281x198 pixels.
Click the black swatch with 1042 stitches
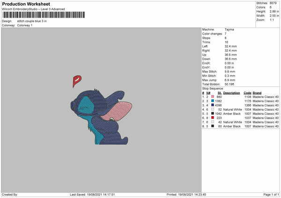pos(213,113)
